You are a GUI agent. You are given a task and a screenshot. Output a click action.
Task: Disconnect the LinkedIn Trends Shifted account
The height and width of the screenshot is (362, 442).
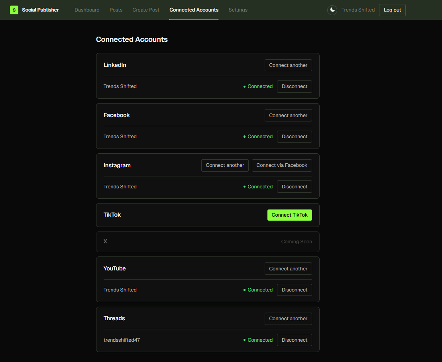pos(294,86)
